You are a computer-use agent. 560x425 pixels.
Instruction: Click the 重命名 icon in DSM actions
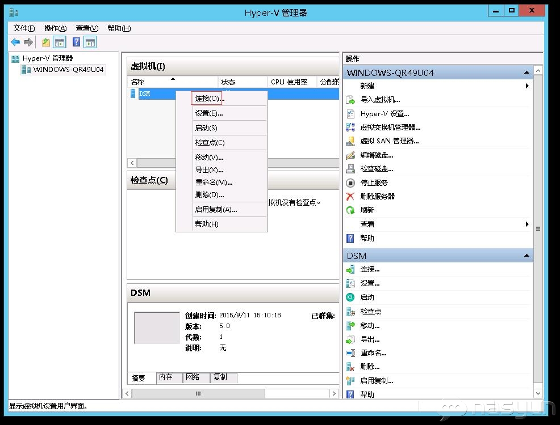pos(350,353)
